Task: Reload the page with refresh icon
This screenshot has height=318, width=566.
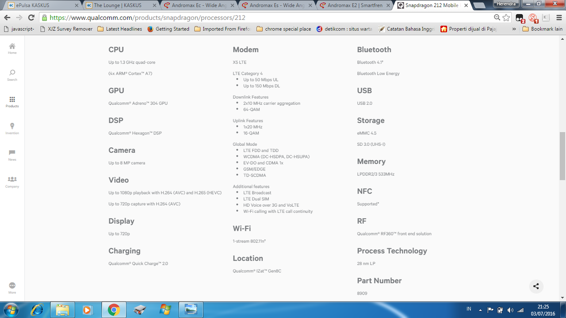Action: click(x=31, y=18)
